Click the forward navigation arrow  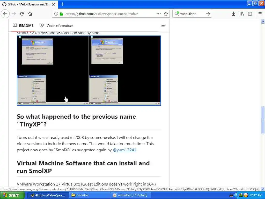(x=14, y=14)
